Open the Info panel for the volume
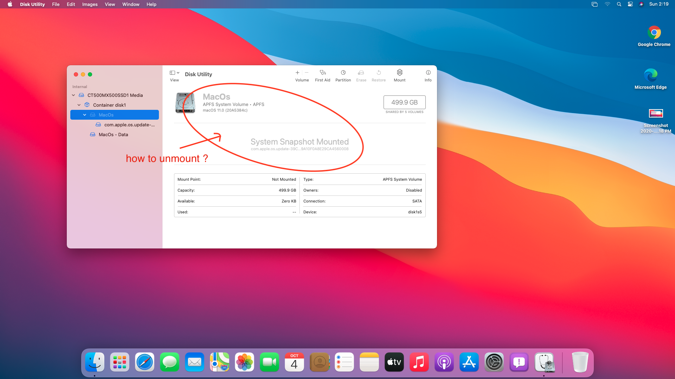This screenshot has height=379, width=675. point(428,75)
